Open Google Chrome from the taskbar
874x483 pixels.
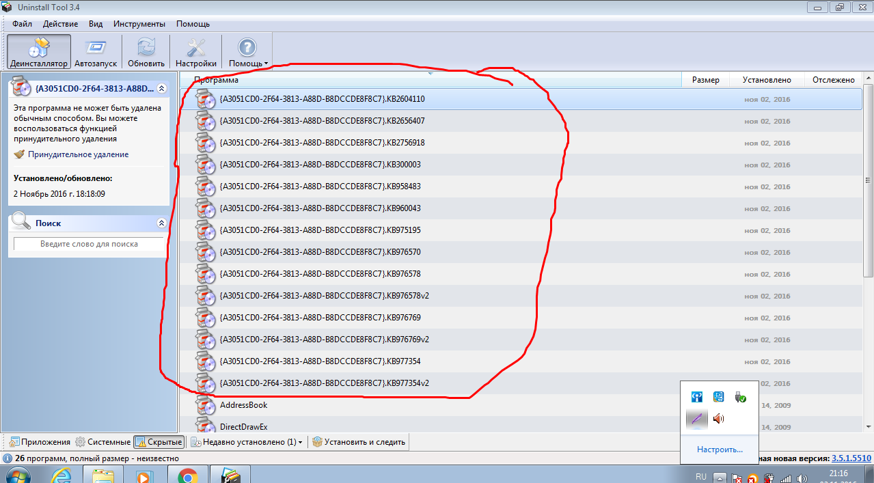tap(187, 475)
